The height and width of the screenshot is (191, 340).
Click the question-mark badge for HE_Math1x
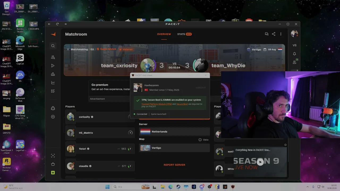point(130,133)
